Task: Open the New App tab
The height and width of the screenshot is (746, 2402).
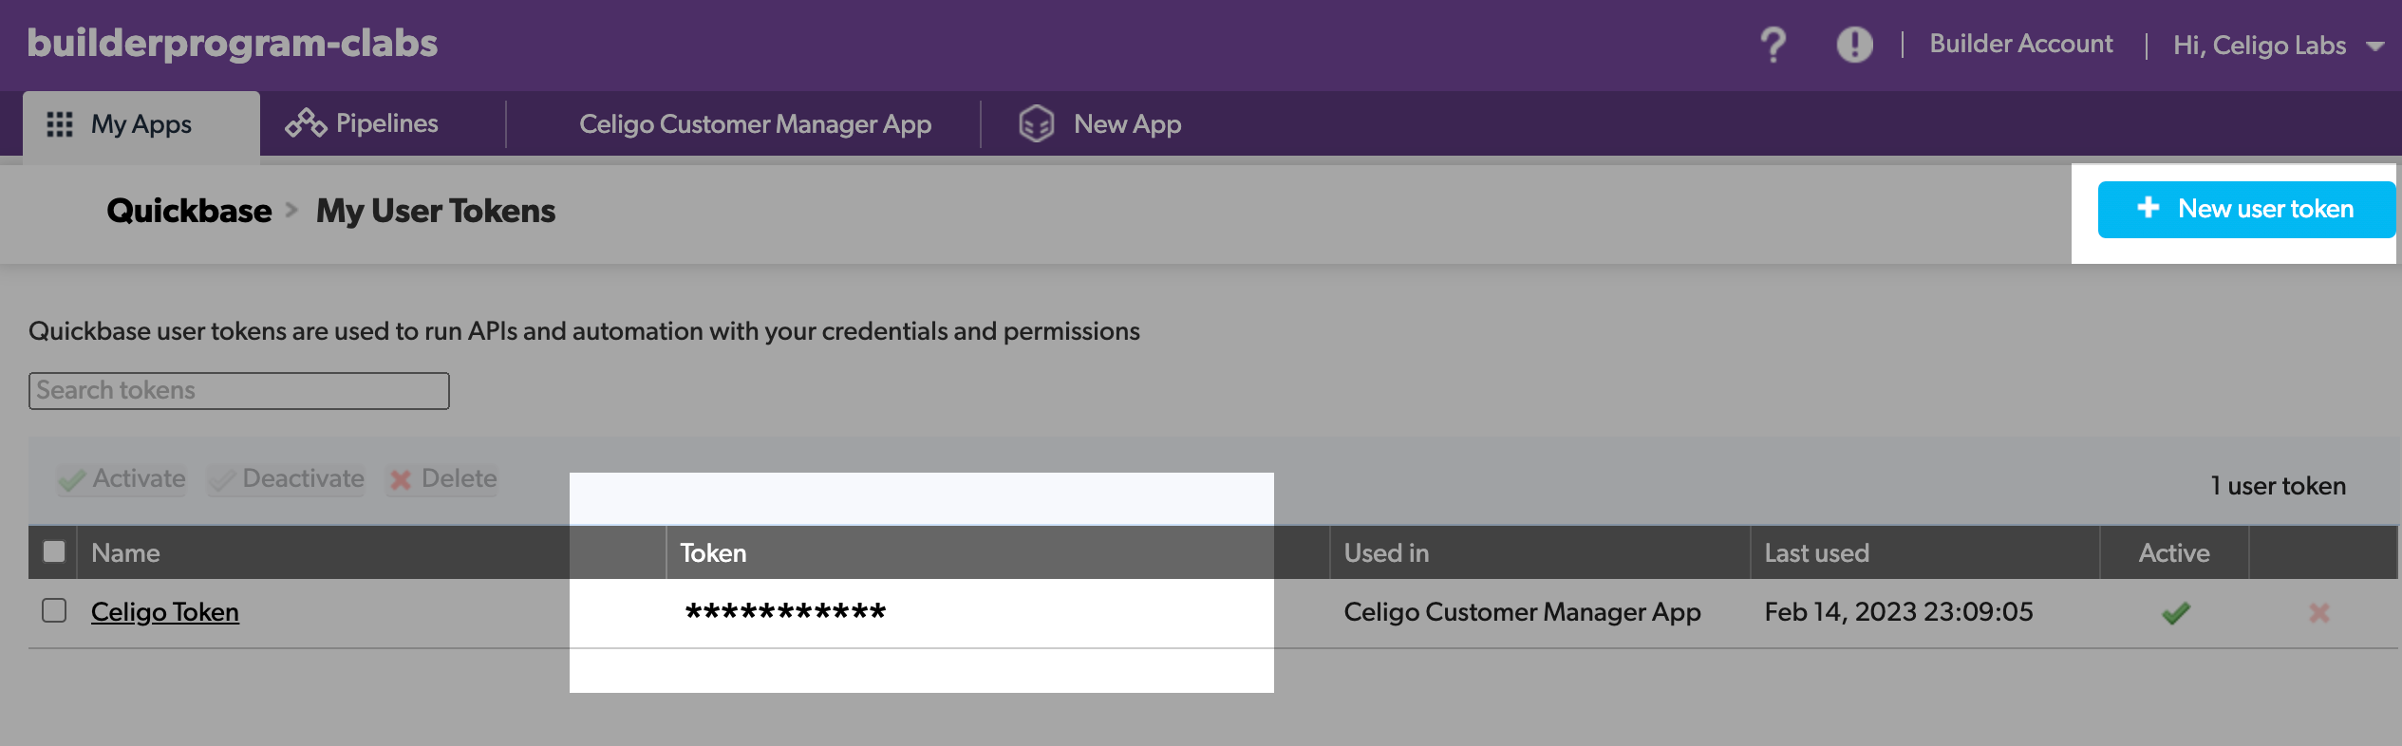Action: tap(1100, 124)
